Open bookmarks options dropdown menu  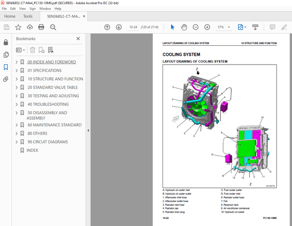click(x=20, y=50)
